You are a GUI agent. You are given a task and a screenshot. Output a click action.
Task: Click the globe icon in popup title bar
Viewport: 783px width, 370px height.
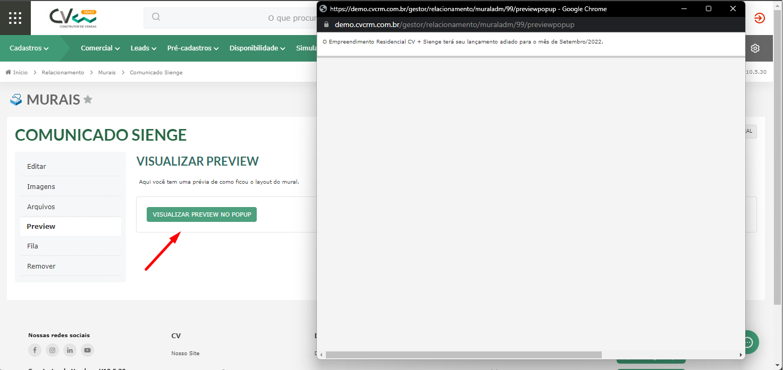323,8
